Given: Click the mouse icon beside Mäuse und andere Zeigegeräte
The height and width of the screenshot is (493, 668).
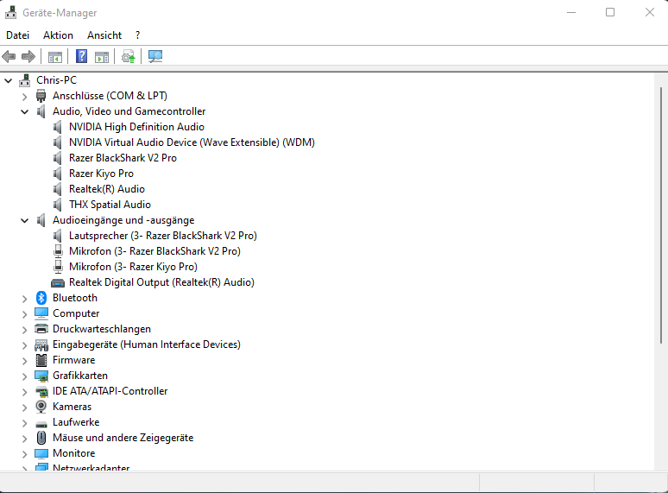Looking at the screenshot, I should (41, 438).
